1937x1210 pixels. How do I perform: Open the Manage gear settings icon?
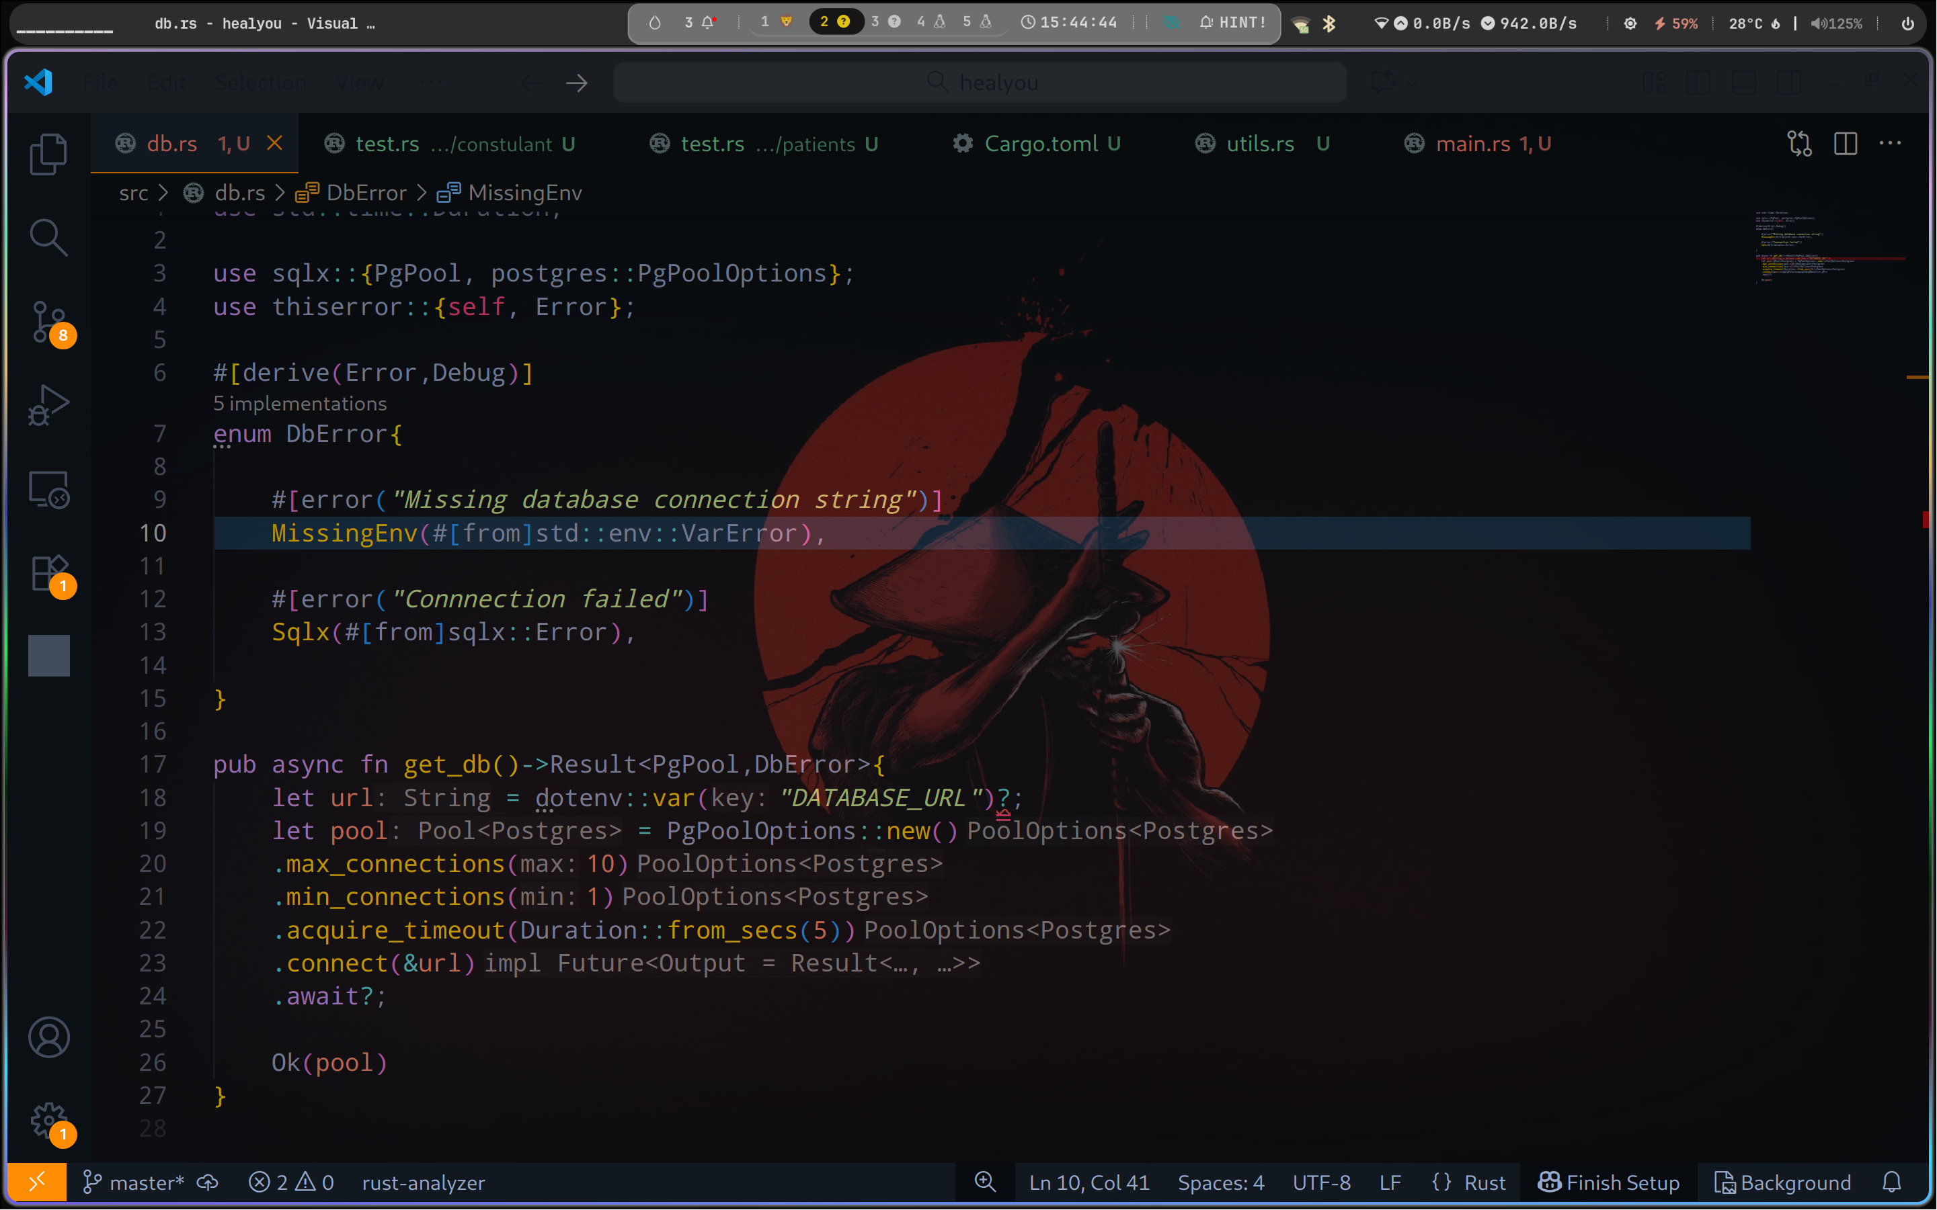pos(48,1121)
